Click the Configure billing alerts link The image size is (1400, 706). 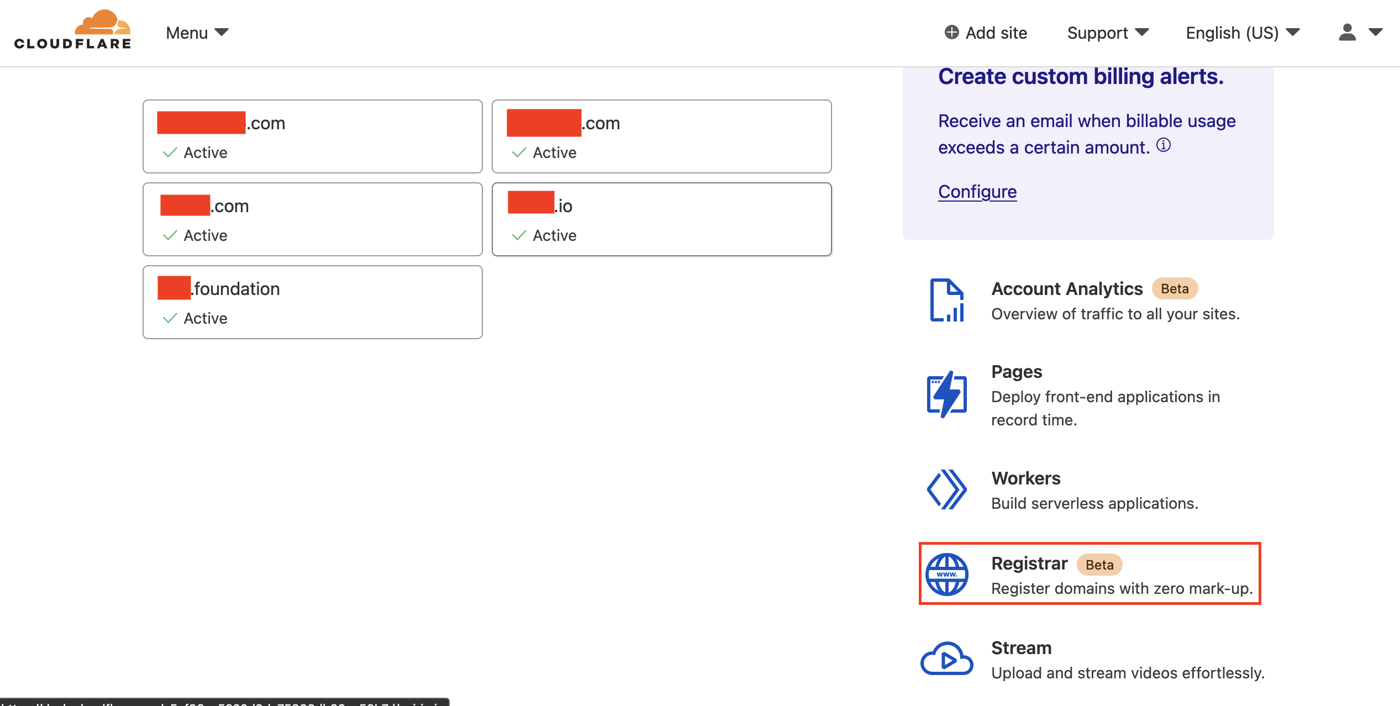coord(977,192)
